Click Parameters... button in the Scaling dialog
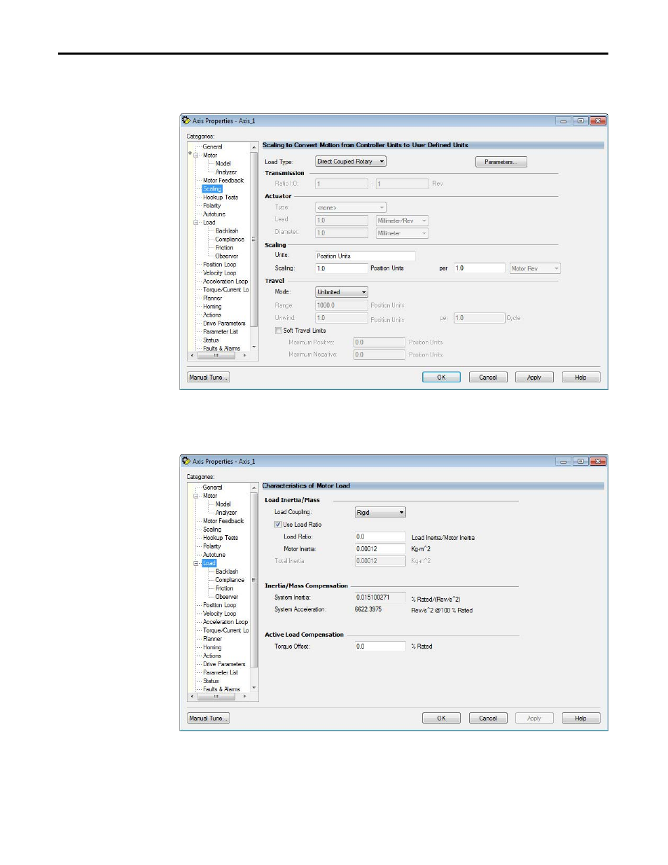Viewport: 668px width, 865px height. pyautogui.click(x=501, y=162)
